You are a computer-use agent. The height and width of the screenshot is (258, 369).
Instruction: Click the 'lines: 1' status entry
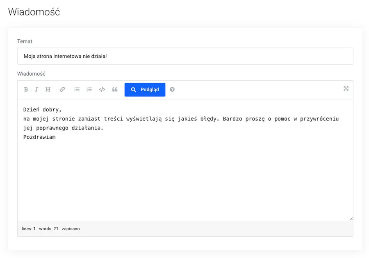coord(28,229)
